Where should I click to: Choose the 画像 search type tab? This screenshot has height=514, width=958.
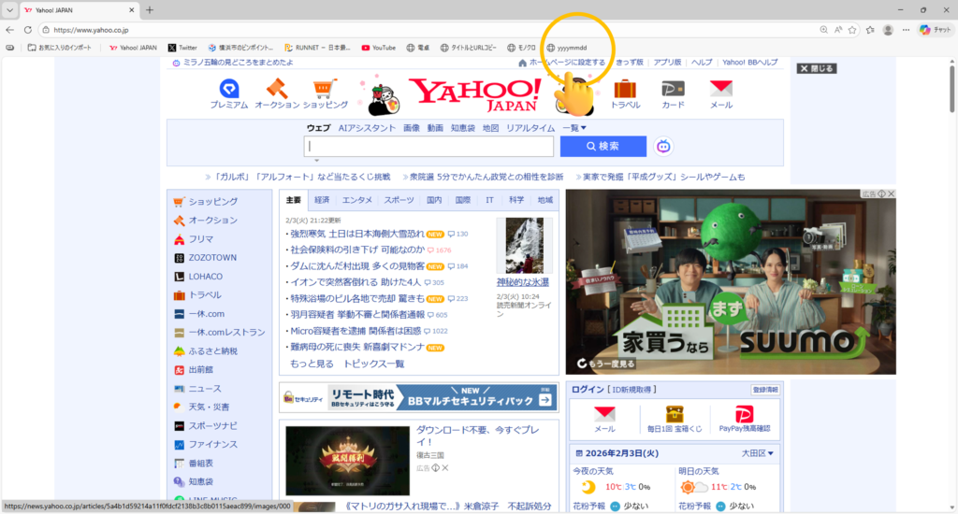pyautogui.click(x=412, y=128)
